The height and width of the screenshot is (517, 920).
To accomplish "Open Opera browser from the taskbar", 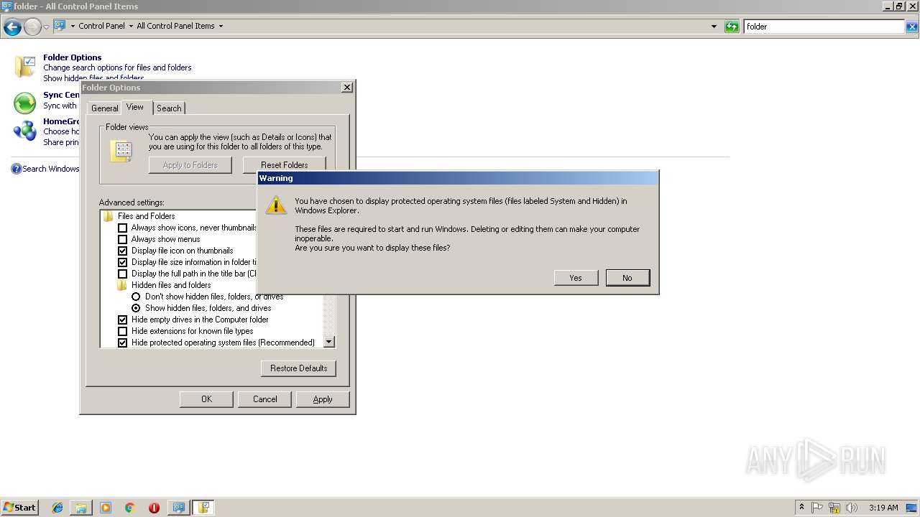I will pos(154,508).
